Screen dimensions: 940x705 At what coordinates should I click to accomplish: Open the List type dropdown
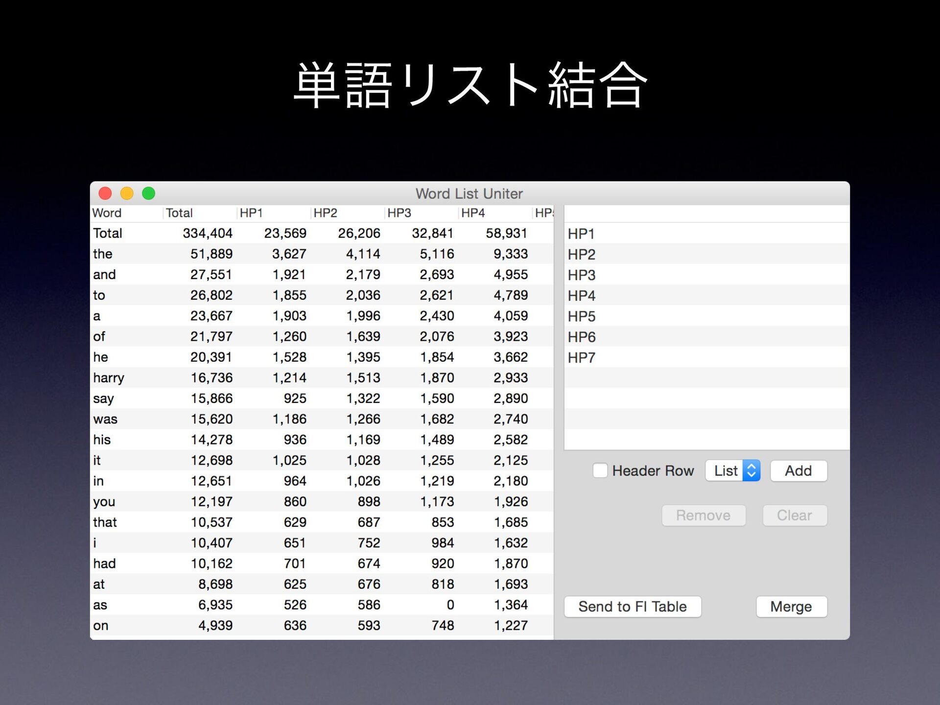tap(733, 470)
